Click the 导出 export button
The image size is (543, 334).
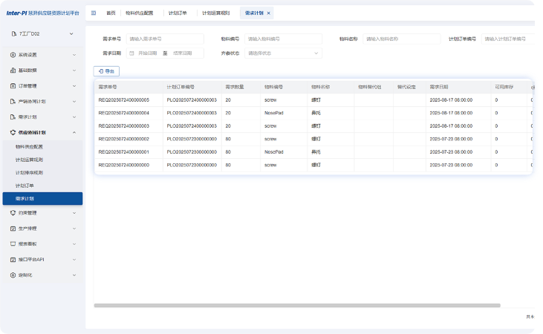106,71
